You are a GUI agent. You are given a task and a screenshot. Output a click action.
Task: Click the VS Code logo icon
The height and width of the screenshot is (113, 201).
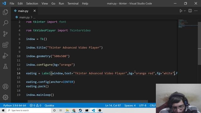[4, 3]
